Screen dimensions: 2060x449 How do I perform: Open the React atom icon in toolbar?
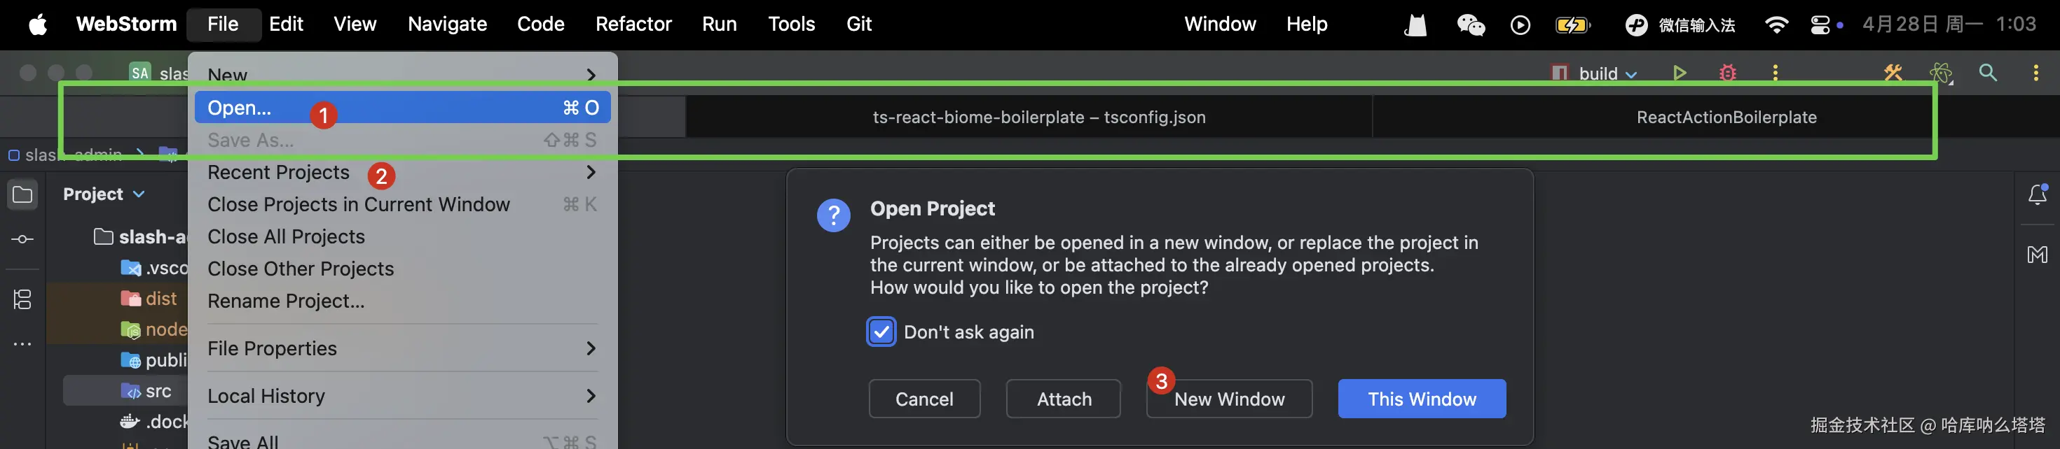tap(1941, 73)
